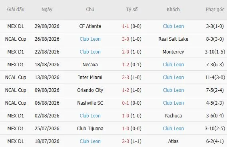Open the corner stat 3-10(1-5) for Monterrey match

click(215, 52)
